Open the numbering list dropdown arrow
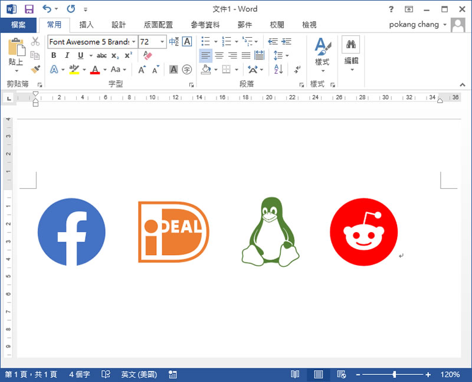472x382 pixels. point(237,41)
